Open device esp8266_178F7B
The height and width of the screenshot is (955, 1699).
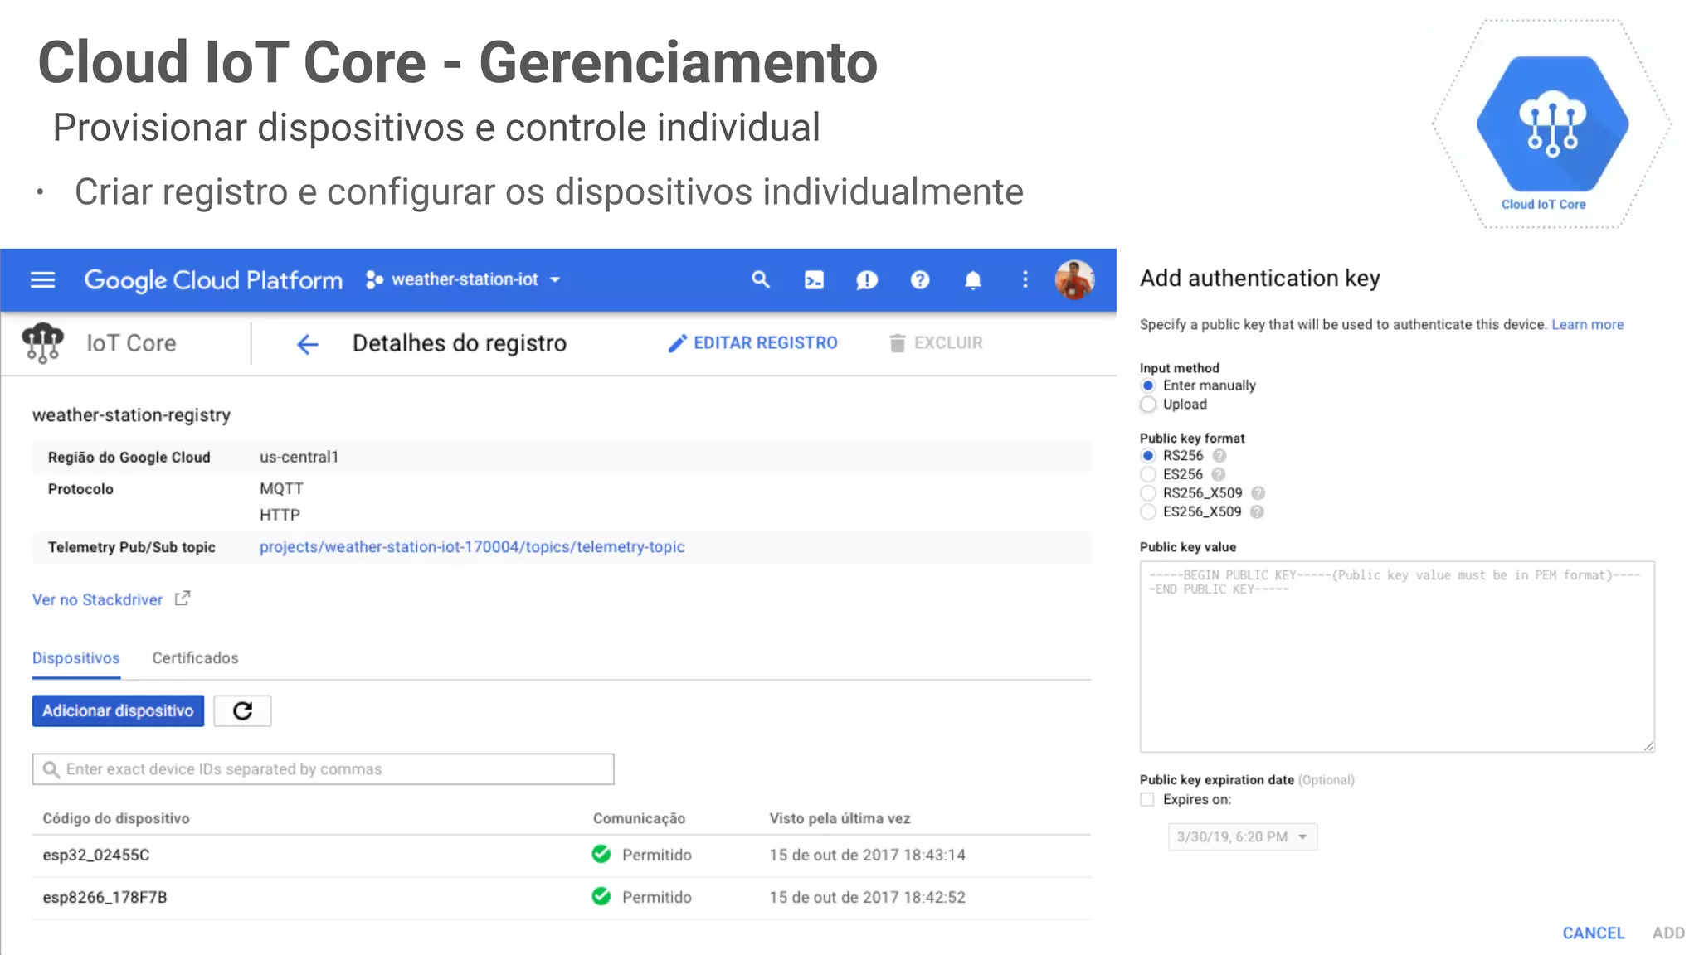(105, 897)
